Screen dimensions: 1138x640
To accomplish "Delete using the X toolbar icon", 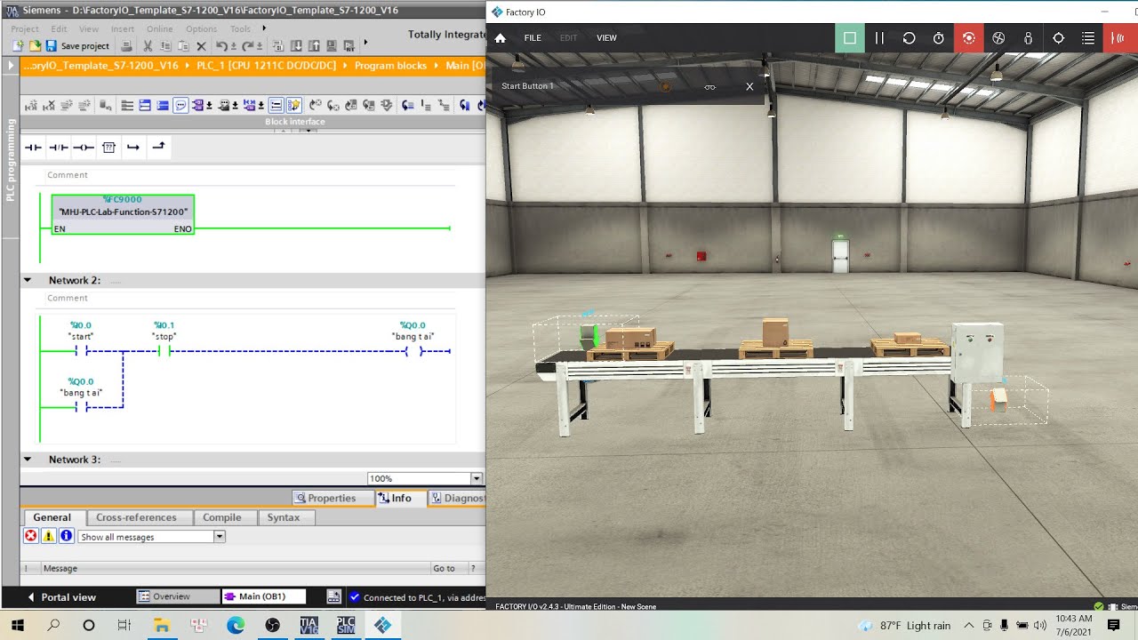I will (201, 45).
